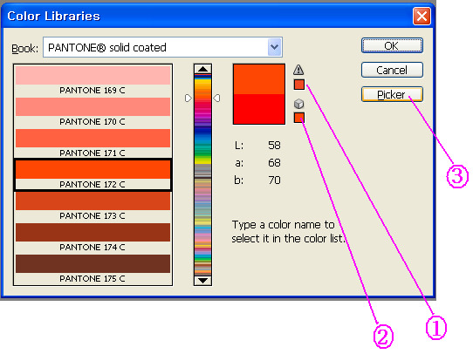Viewport: 473px width, 354px height.
Task: Pick the PANTONE 171 C color
Action: 93,143
